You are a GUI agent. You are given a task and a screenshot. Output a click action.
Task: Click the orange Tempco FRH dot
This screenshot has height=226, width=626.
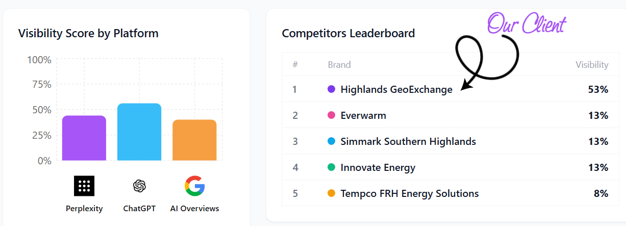tap(331, 193)
